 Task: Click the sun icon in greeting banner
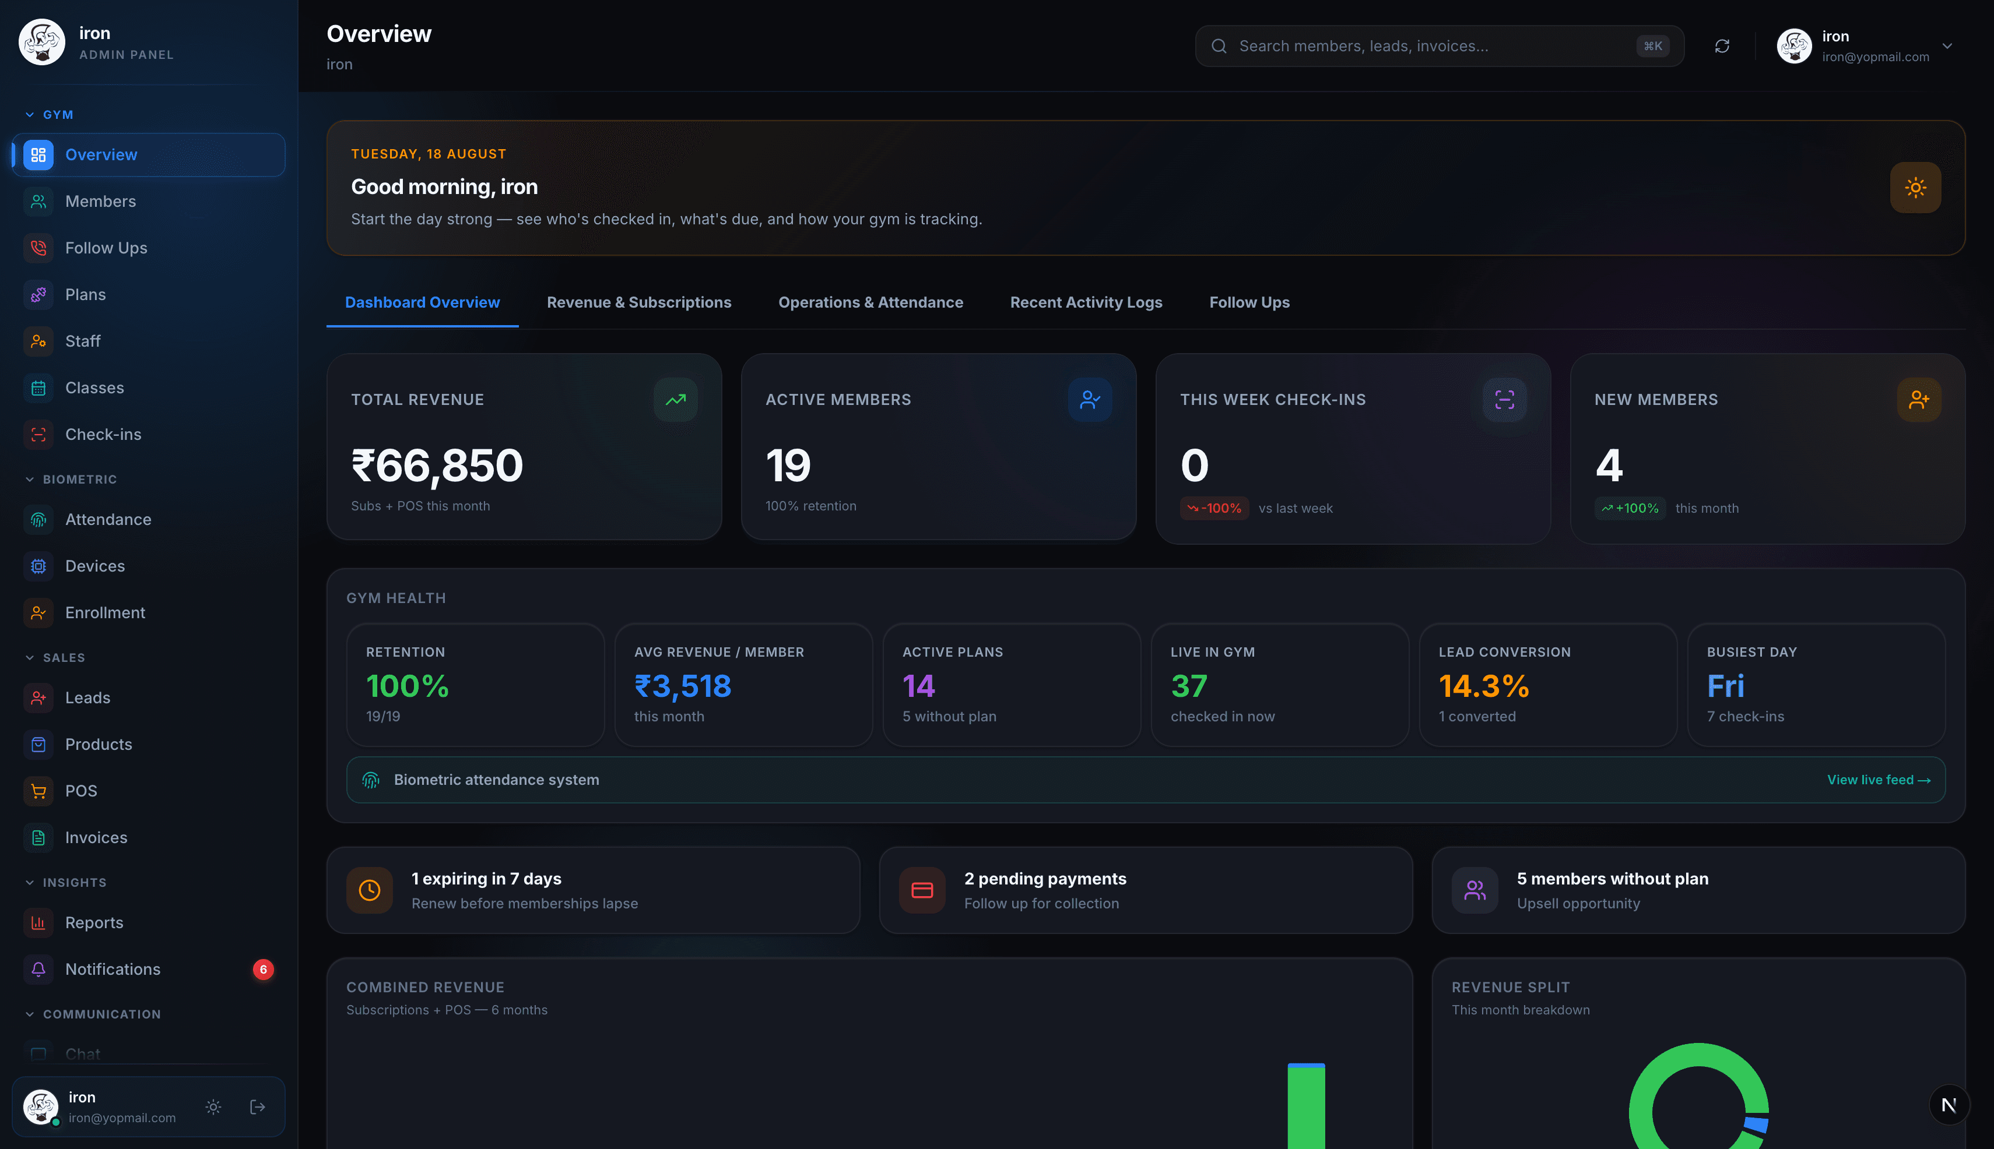pyautogui.click(x=1915, y=188)
